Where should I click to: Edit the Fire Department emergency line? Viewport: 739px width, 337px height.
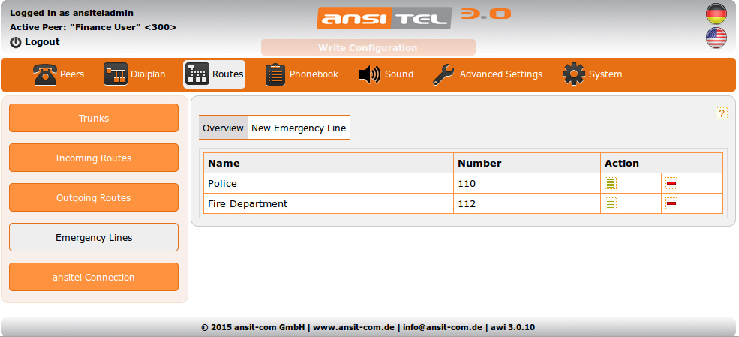tap(611, 203)
